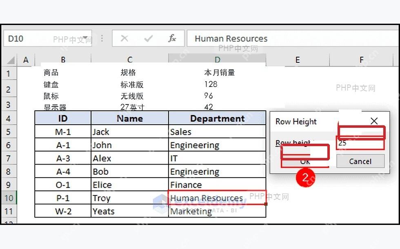Screen dimensions: 400x249
Task: Select column A header
Action: (x=26, y=60)
